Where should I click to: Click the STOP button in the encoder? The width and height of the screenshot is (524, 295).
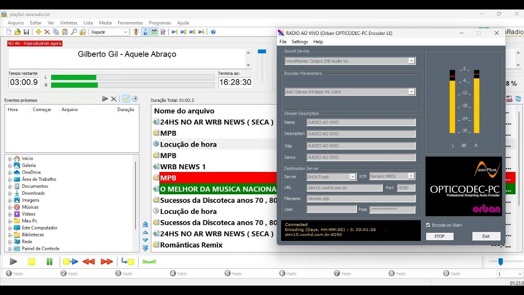click(x=439, y=236)
